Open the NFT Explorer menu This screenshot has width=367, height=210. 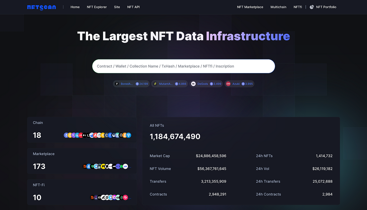97,7
